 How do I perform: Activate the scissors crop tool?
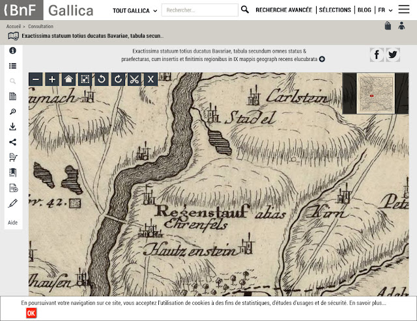tap(135, 79)
